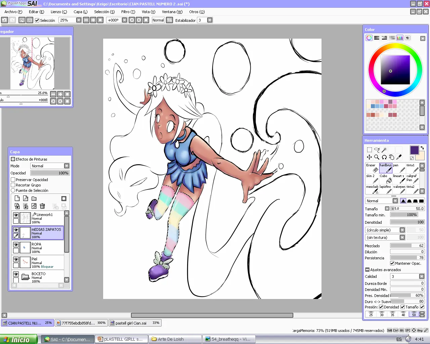Open the Editar menu

(36, 12)
